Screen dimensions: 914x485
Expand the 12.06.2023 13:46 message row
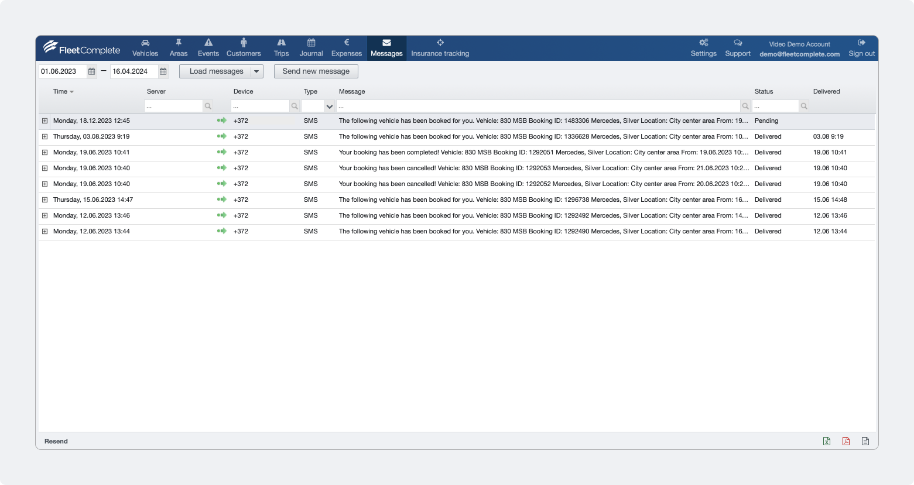(44, 215)
